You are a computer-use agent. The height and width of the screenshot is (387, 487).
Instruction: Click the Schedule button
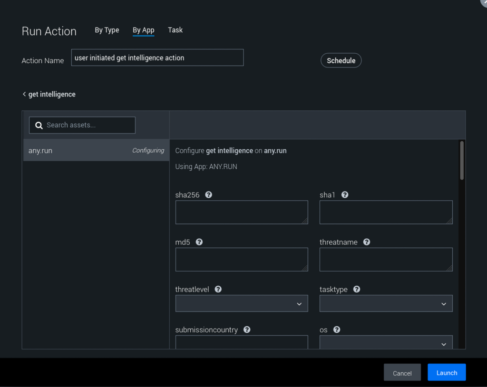(x=341, y=60)
